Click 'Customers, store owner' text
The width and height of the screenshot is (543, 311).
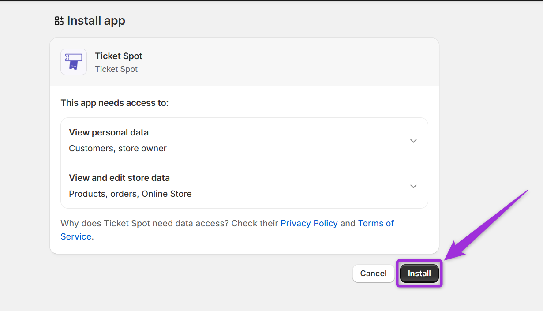118,148
